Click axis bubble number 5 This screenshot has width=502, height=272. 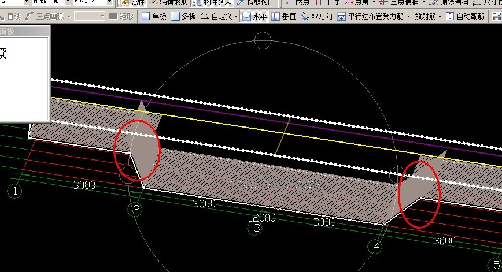tap(496, 264)
